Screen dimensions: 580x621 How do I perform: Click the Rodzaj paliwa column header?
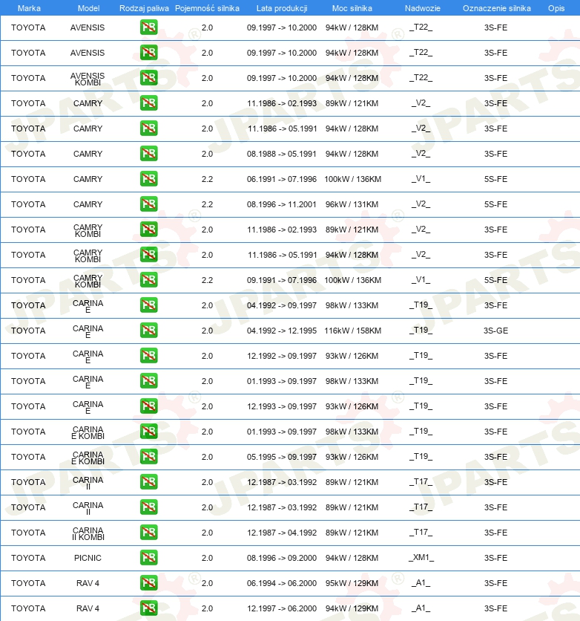(x=145, y=8)
